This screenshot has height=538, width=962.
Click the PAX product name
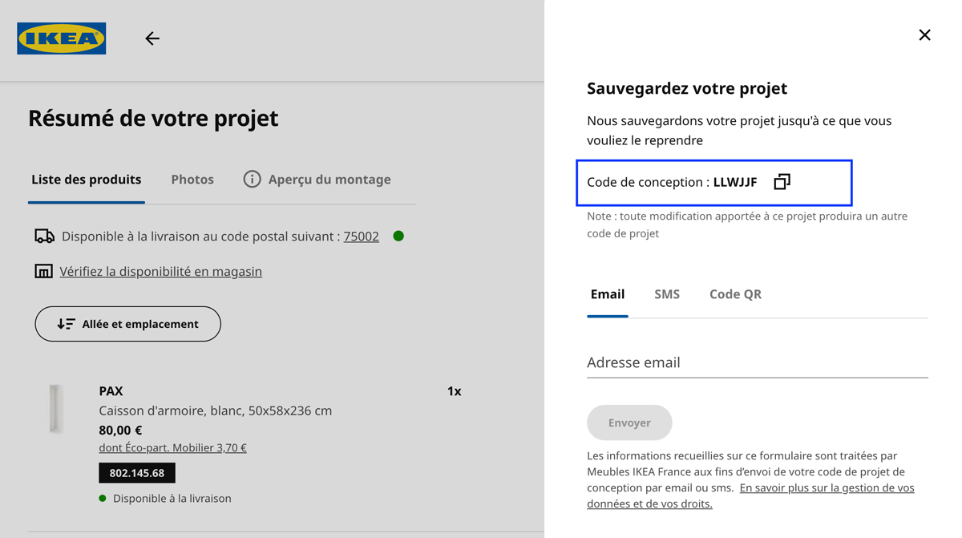point(111,391)
